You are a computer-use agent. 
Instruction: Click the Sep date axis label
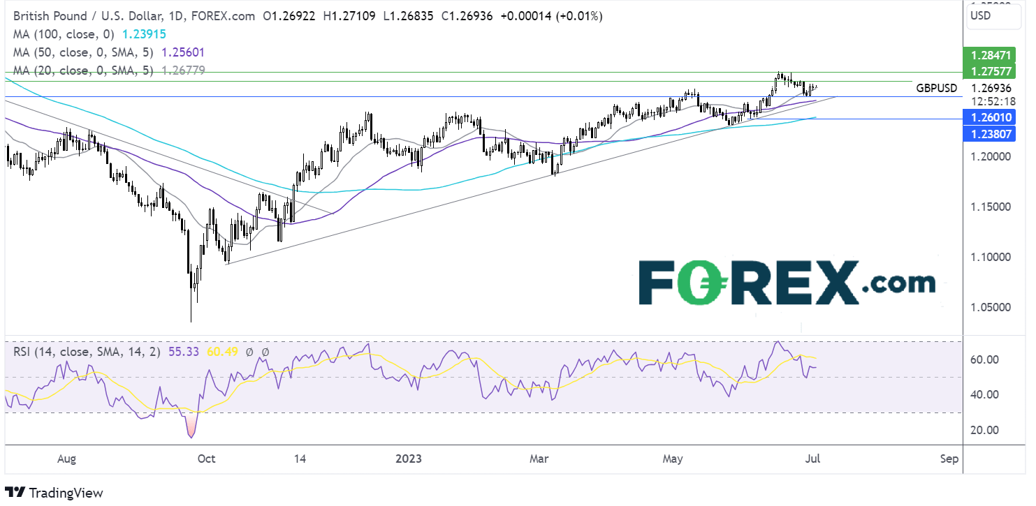pos(949,459)
